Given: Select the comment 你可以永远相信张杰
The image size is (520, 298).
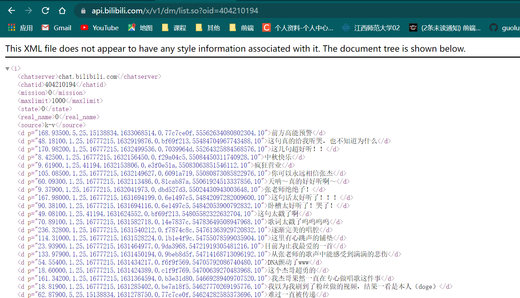Looking at the screenshot, I should (x=302, y=174).
